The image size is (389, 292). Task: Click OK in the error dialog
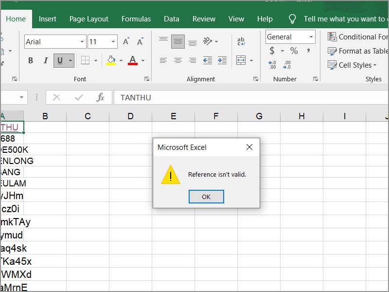[x=206, y=197]
